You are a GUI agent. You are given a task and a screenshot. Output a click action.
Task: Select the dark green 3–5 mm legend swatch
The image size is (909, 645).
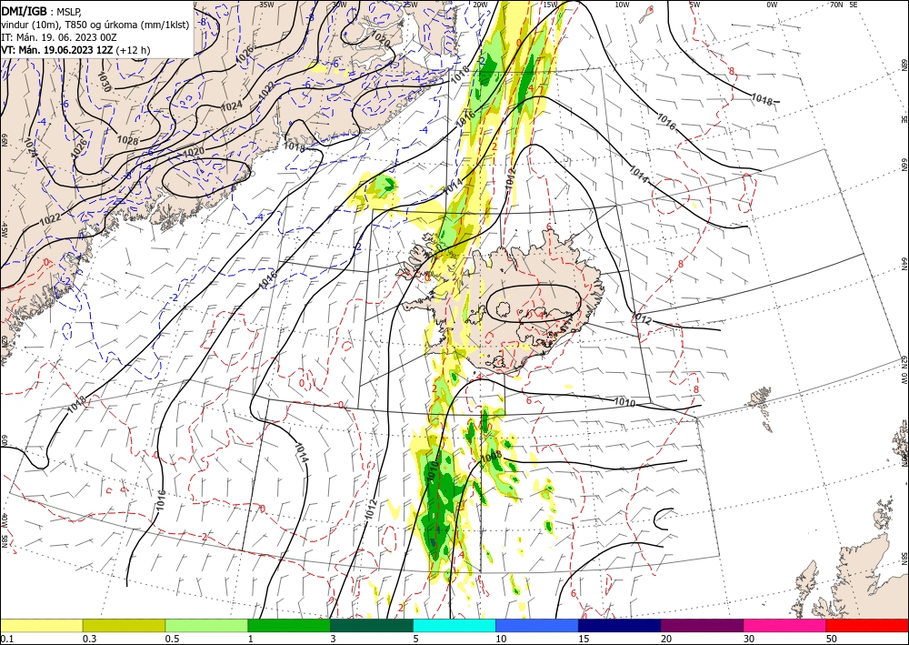[372, 625]
